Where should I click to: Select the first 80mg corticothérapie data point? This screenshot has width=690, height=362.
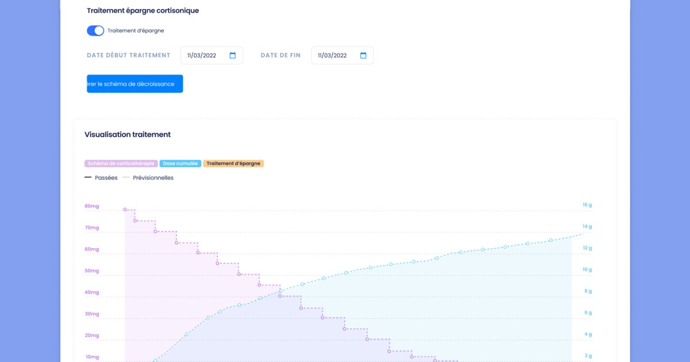(125, 210)
